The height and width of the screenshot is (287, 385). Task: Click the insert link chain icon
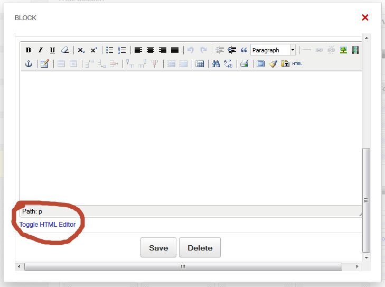(x=318, y=50)
